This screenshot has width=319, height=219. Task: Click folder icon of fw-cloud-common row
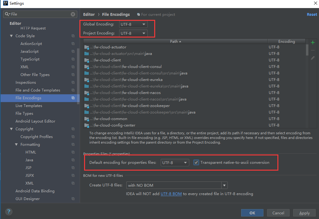click(x=87, y=119)
